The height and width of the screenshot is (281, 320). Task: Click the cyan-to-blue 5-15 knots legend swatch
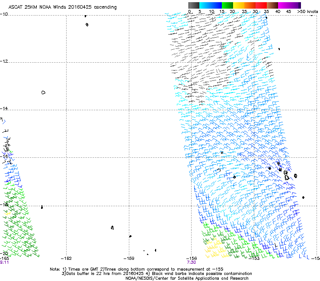[x=211, y=5]
